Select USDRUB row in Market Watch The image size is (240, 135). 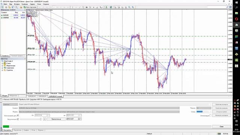(13, 18)
